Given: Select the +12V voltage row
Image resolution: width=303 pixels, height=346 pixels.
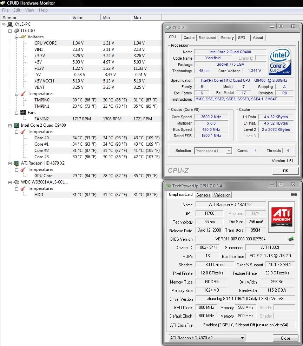Looking at the screenshot, I should pyautogui.click(x=98, y=68).
